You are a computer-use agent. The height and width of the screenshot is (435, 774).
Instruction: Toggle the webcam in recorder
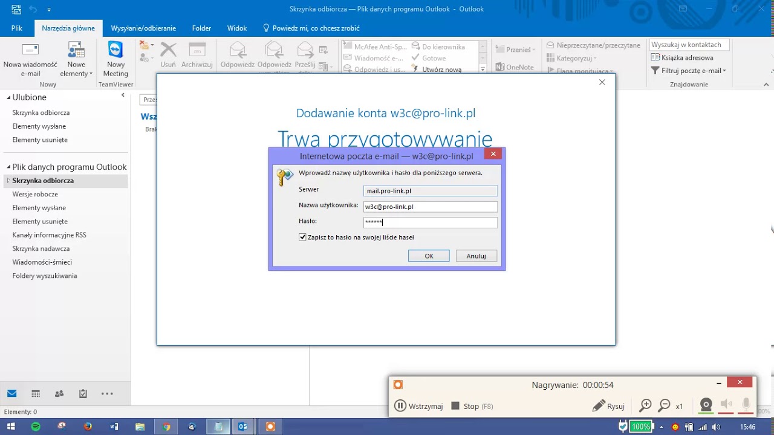[x=706, y=405]
